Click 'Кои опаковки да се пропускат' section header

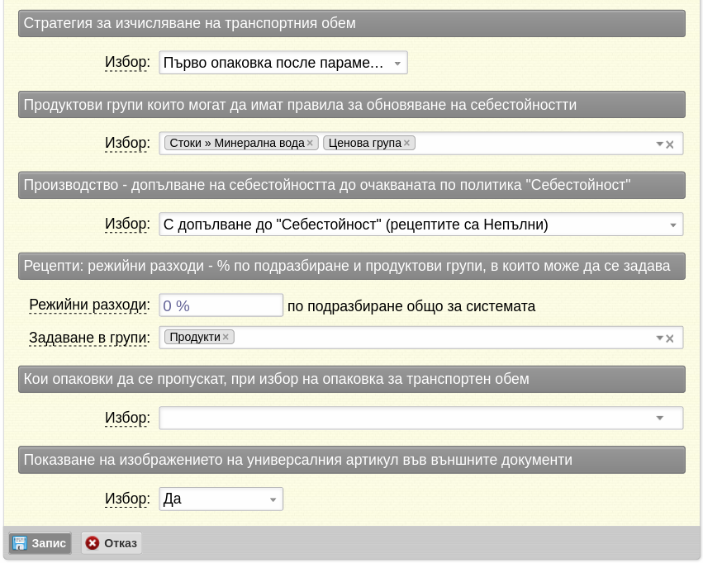352,379
